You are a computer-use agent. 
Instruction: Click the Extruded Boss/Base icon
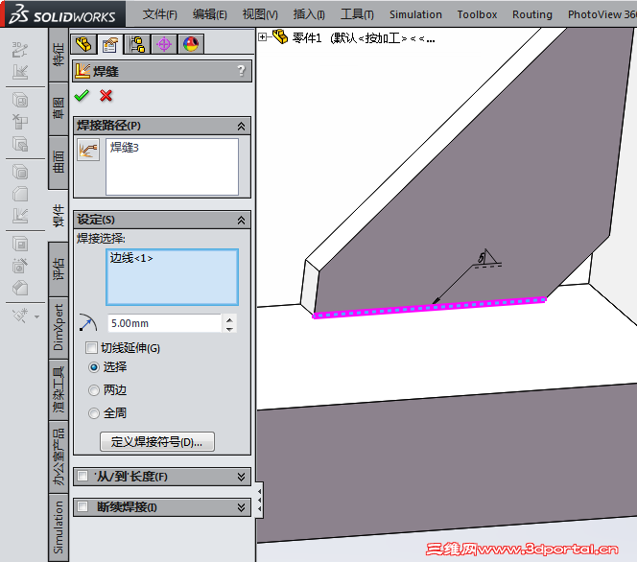click(20, 144)
